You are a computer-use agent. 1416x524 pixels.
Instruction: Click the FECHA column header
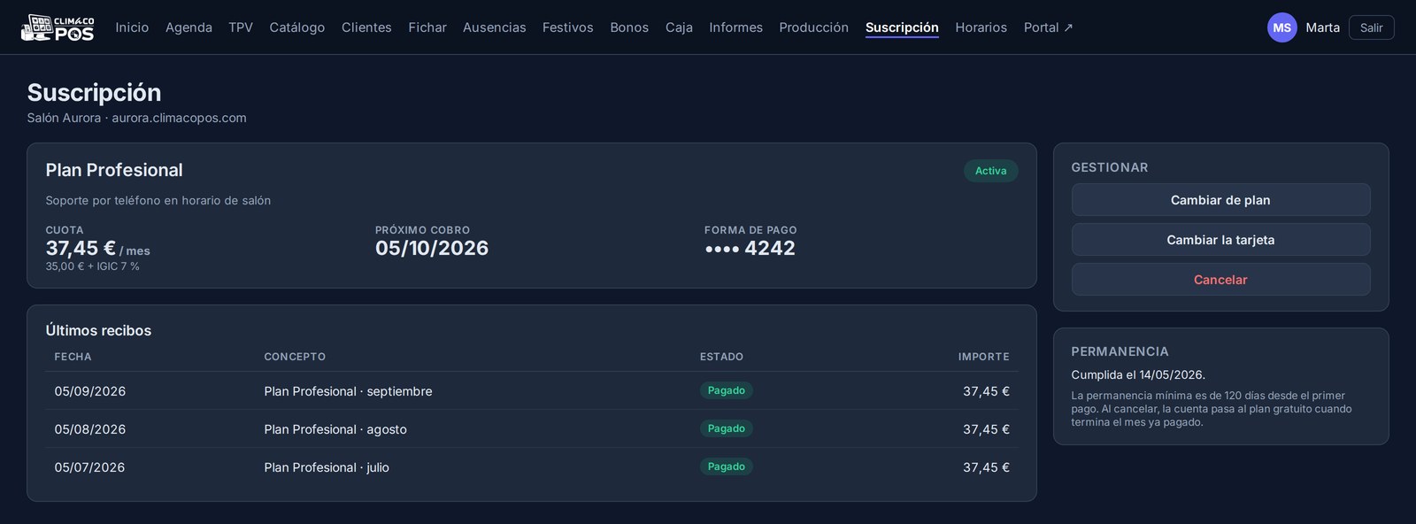[73, 357]
